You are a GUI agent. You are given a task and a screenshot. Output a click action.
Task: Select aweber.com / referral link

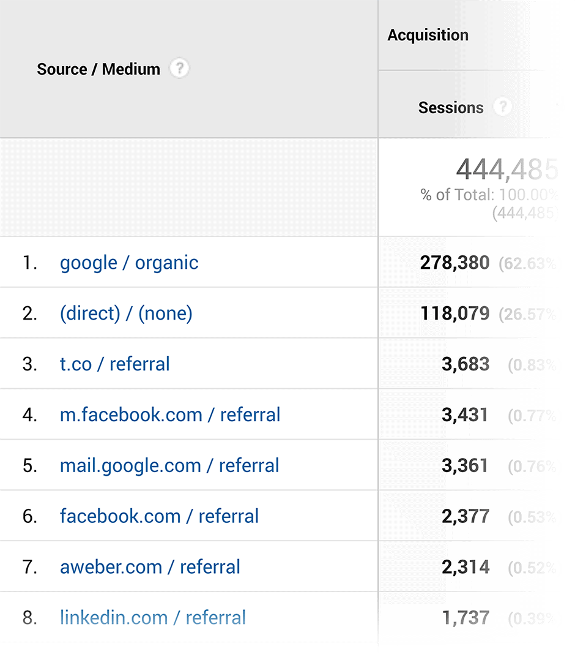click(x=150, y=567)
